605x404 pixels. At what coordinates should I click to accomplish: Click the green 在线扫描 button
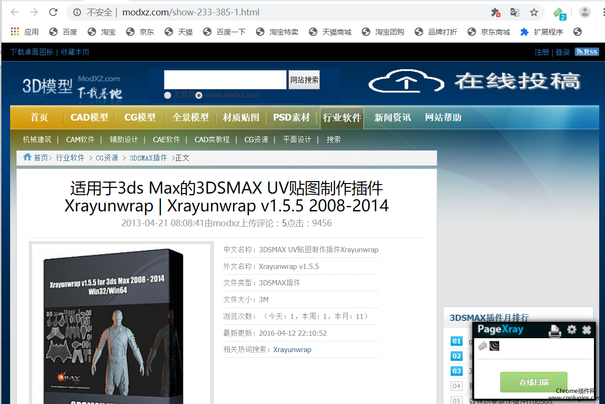coord(534,382)
